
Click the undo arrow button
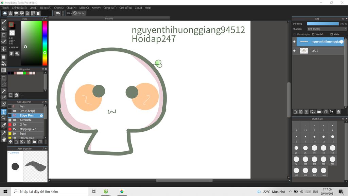[x=58, y=13]
